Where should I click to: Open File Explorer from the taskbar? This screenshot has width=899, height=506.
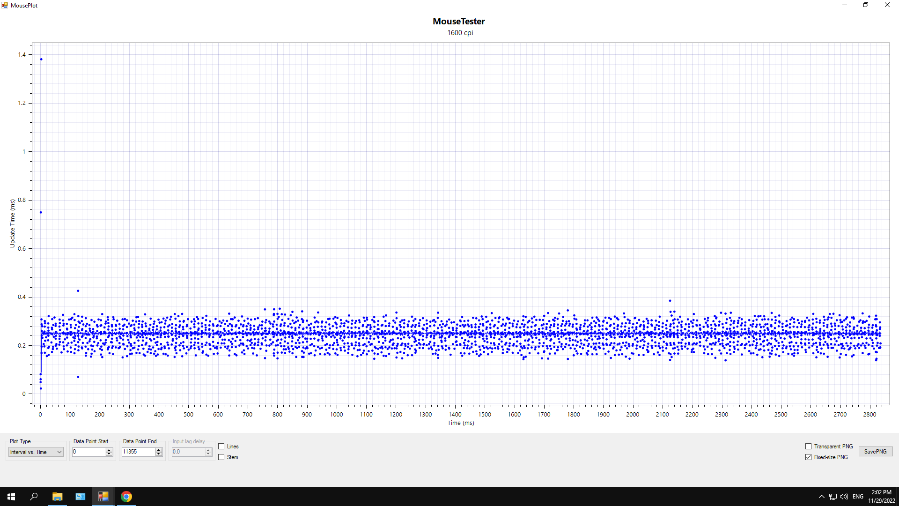[x=57, y=497]
